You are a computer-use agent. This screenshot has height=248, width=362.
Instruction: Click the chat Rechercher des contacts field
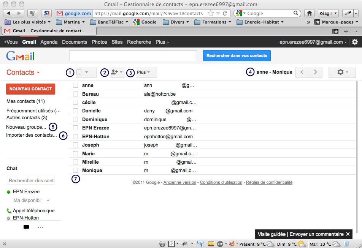[30, 180]
